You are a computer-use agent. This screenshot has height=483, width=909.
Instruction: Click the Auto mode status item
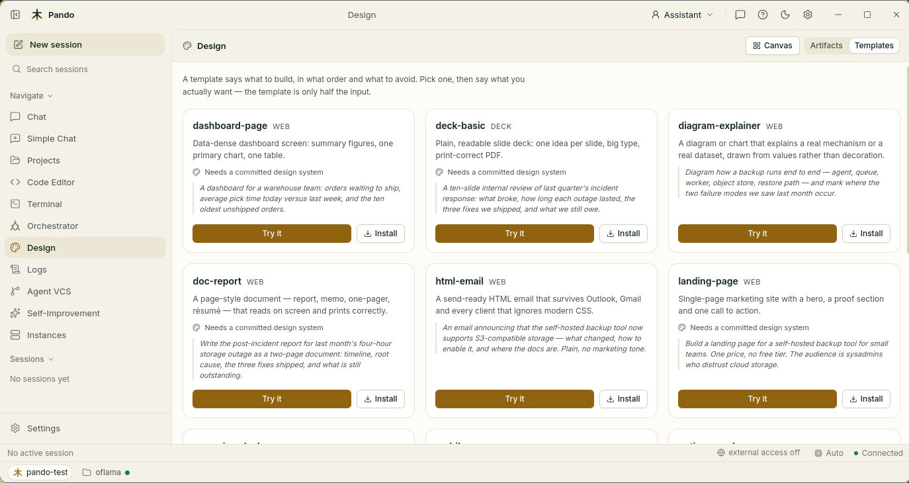tap(828, 453)
